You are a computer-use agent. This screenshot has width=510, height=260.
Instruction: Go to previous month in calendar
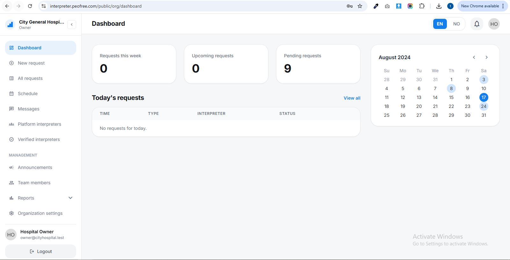coord(474,57)
